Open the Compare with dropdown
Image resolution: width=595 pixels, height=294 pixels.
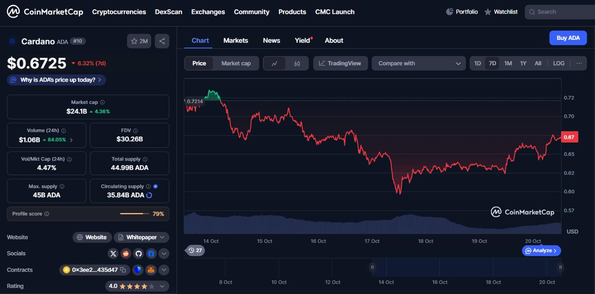tap(418, 64)
